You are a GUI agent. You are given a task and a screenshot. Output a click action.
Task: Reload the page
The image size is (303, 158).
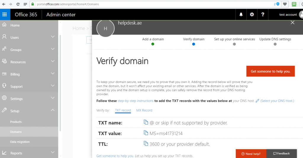tap(18, 4)
